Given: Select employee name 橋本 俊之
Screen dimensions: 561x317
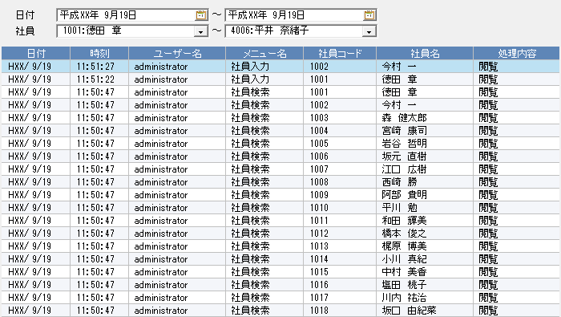Looking at the screenshot, I should point(425,234).
